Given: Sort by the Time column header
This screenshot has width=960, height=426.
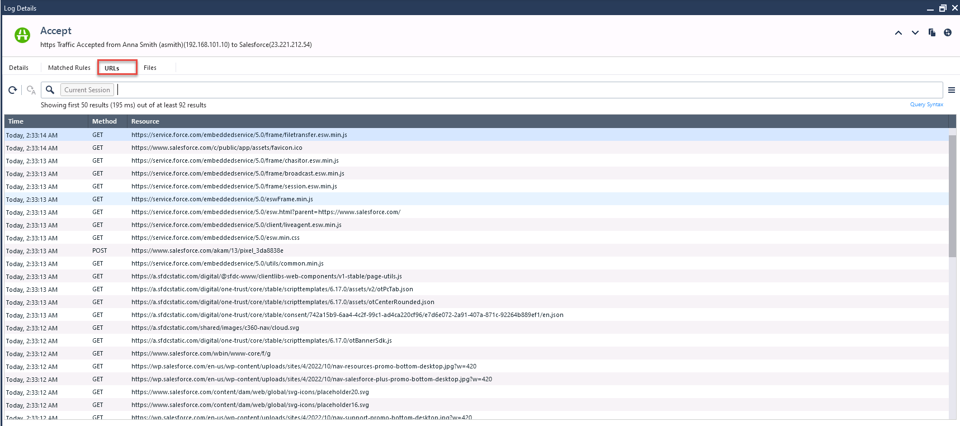Looking at the screenshot, I should 46,121.
